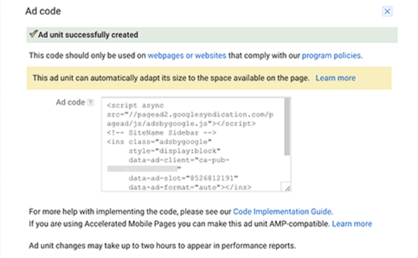Click the 'Ad unit changes may take' note
Screen dimensions: 418x258
162,245
